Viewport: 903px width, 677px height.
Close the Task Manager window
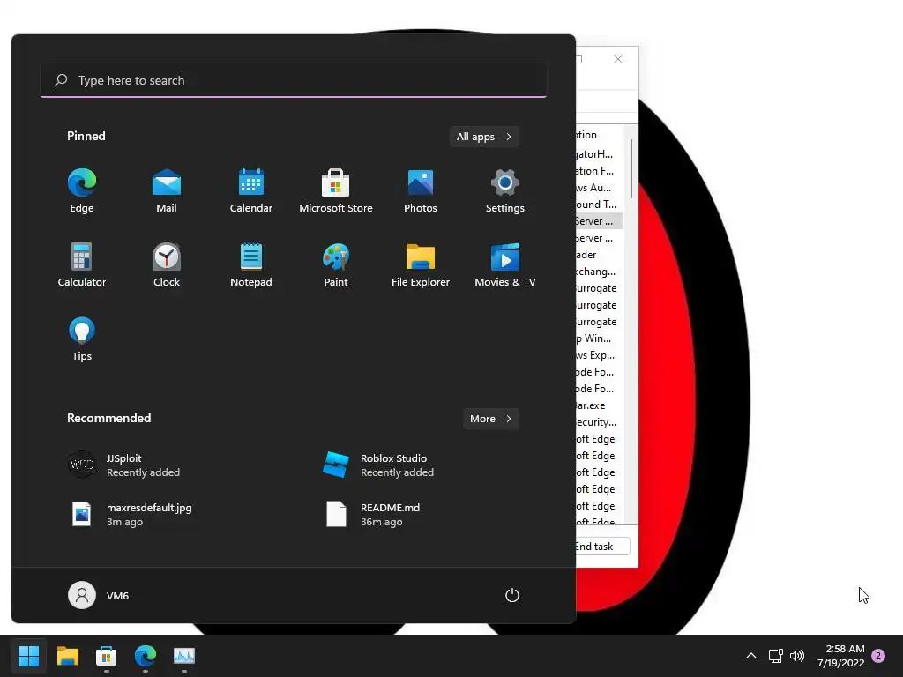618,59
